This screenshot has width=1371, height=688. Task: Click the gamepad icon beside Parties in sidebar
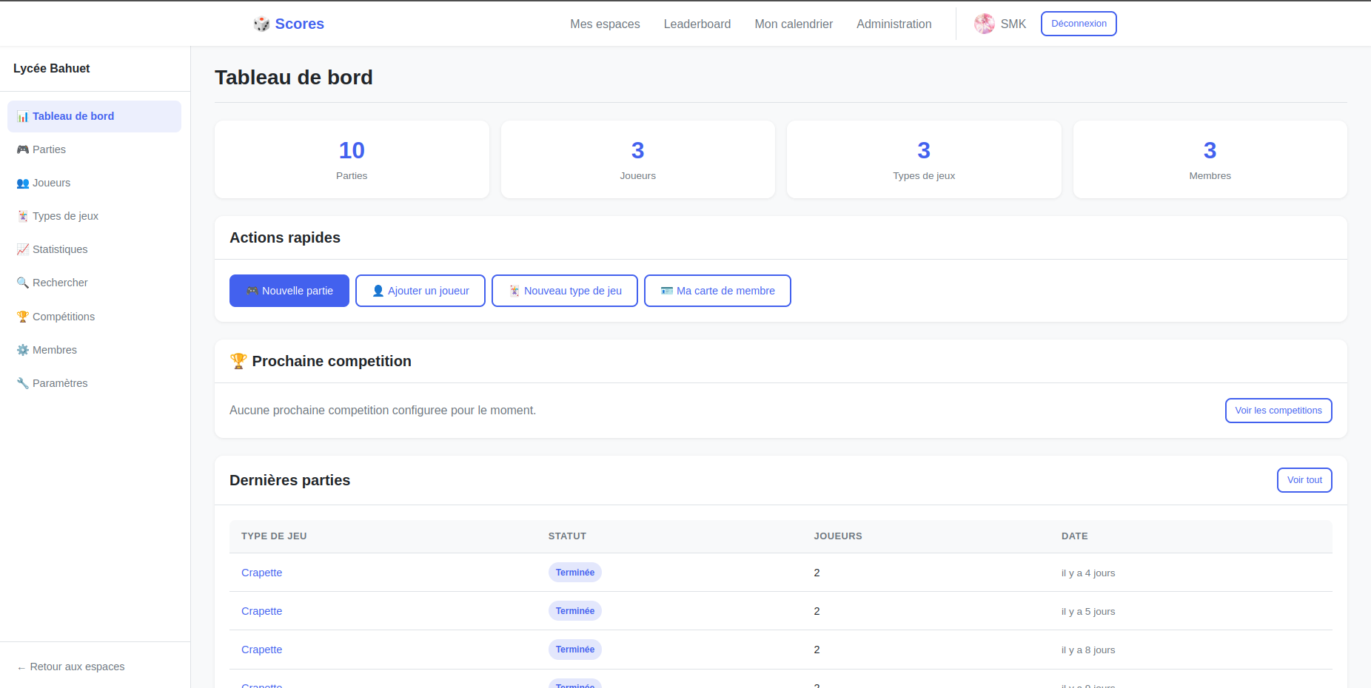pos(23,149)
